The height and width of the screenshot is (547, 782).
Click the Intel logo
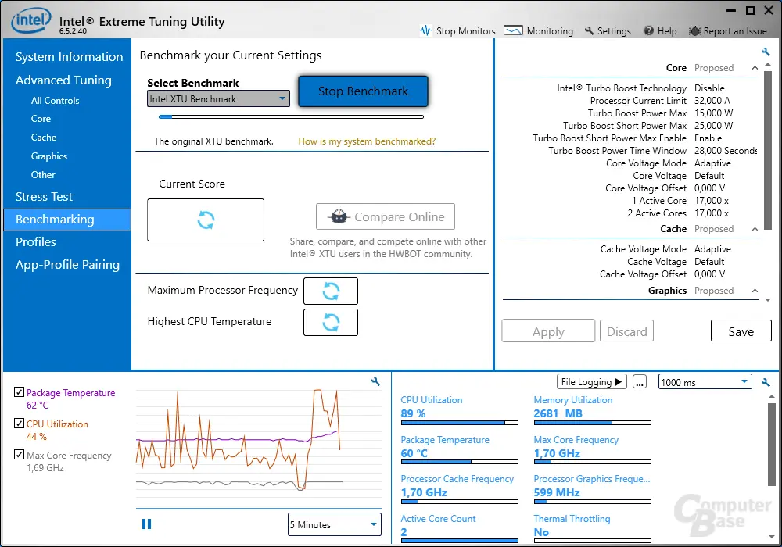[31, 20]
